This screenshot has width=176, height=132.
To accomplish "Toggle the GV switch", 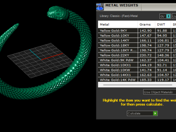I will [165, 16].
